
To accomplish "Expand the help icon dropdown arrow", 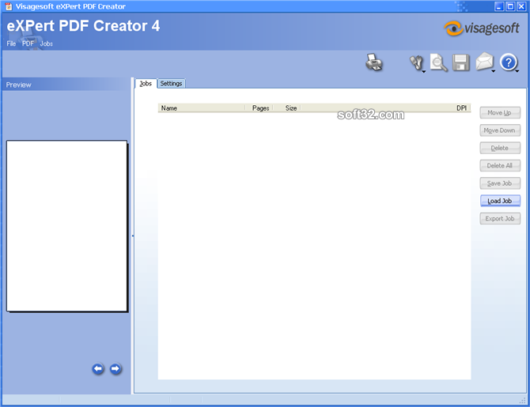I will pyautogui.click(x=517, y=71).
